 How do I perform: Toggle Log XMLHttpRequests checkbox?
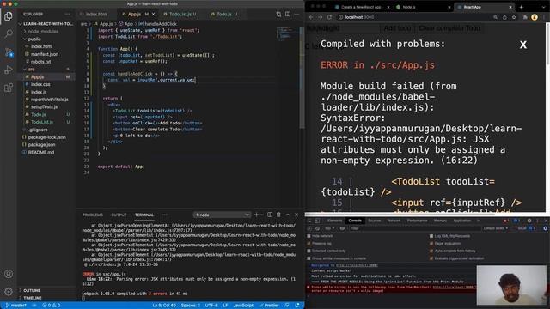(431, 236)
